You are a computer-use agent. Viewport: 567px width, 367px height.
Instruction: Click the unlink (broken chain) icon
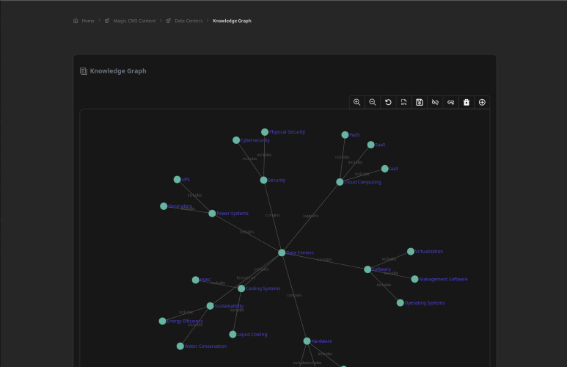435,103
